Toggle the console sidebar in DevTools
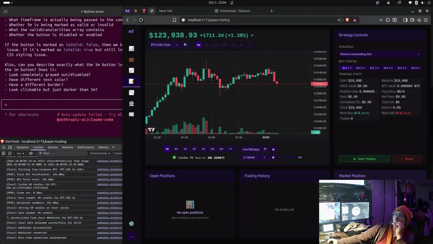 tap(4, 153)
